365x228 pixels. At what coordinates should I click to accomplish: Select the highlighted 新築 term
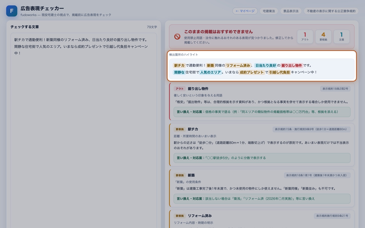click(x=210, y=65)
